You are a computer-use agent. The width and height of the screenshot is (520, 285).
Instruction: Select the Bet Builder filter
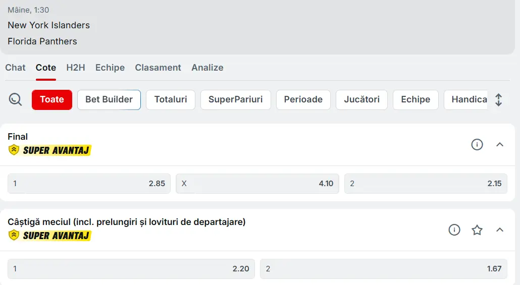[x=109, y=100]
